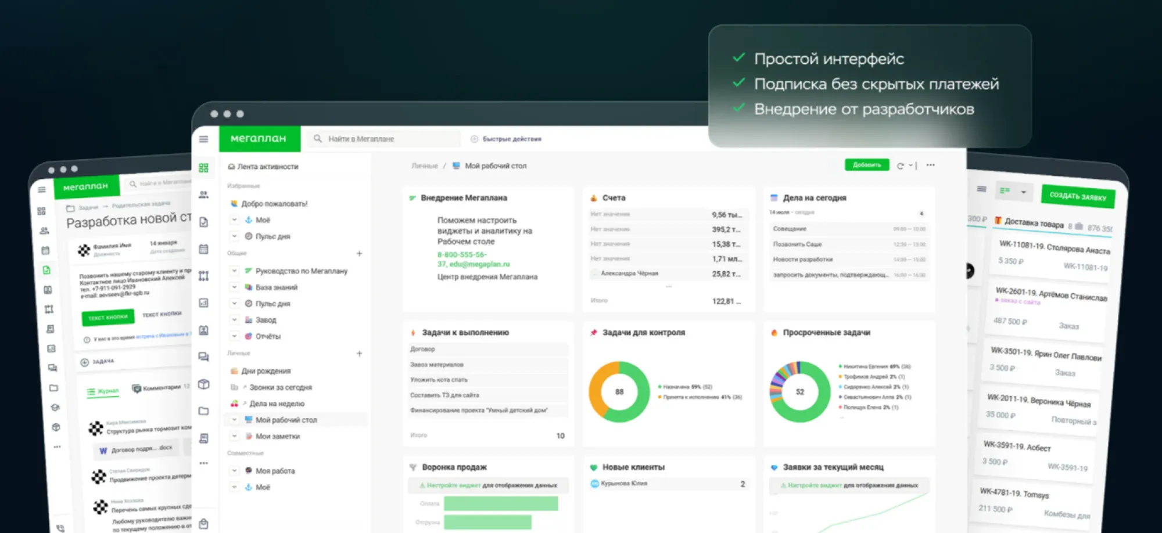Open the employees icon in the main window sidebar

(x=203, y=195)
